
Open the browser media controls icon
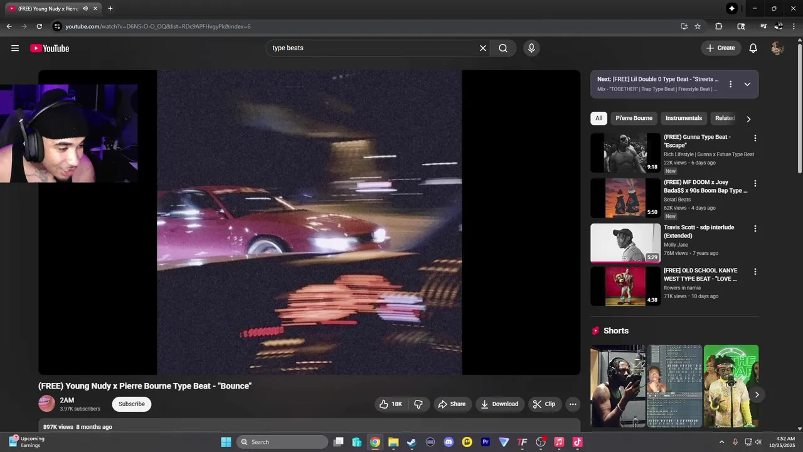pyautogui.click(x=763, y=26)
